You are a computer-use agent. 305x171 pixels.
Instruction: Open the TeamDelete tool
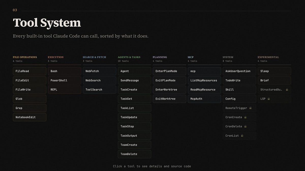134,154
